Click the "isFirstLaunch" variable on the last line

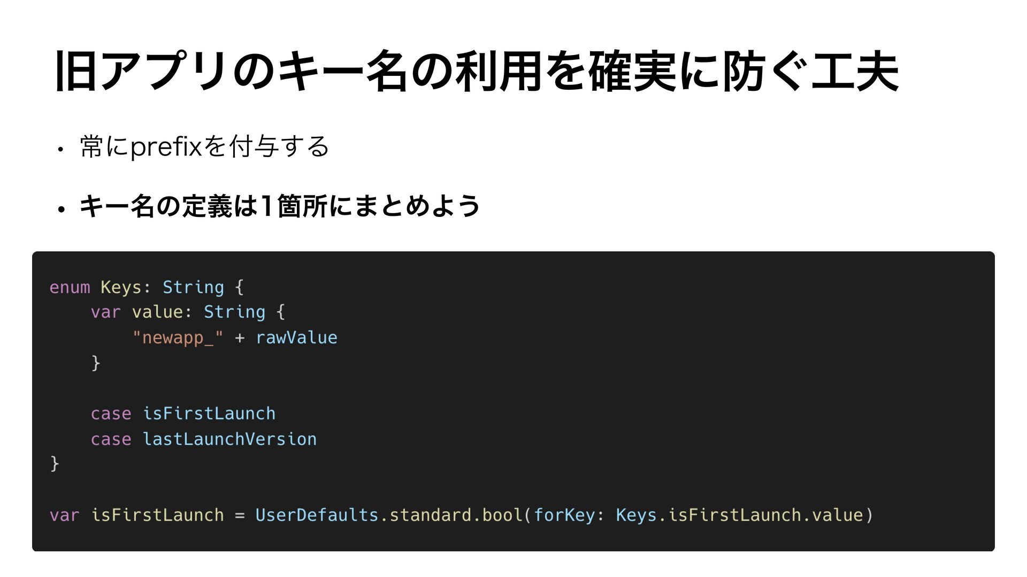(157, 515)
